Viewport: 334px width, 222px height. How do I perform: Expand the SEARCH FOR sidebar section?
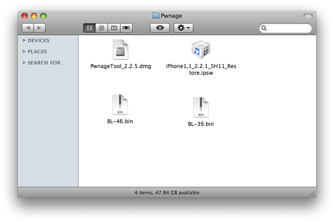click(25, 63)
